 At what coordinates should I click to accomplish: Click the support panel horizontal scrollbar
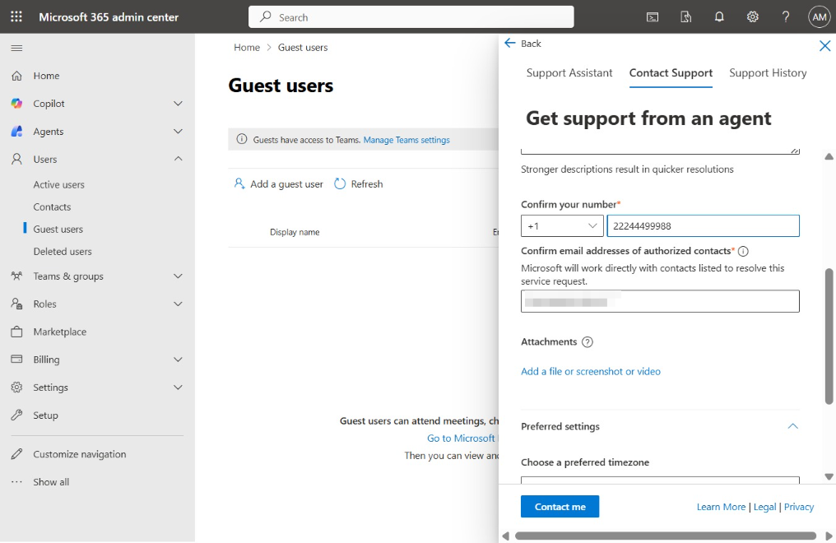[666, 536]
